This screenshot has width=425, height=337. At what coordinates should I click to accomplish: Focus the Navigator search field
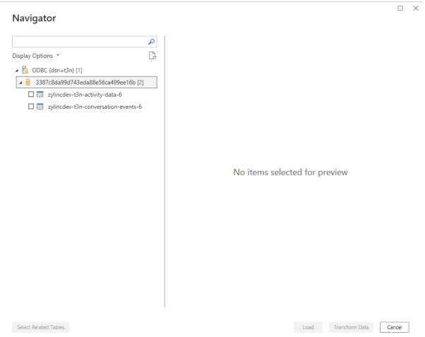85,42
